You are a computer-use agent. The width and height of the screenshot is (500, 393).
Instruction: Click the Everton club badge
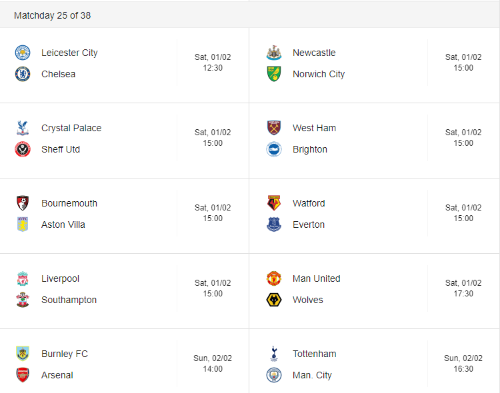pyautogui.click(x=274, y=224)
